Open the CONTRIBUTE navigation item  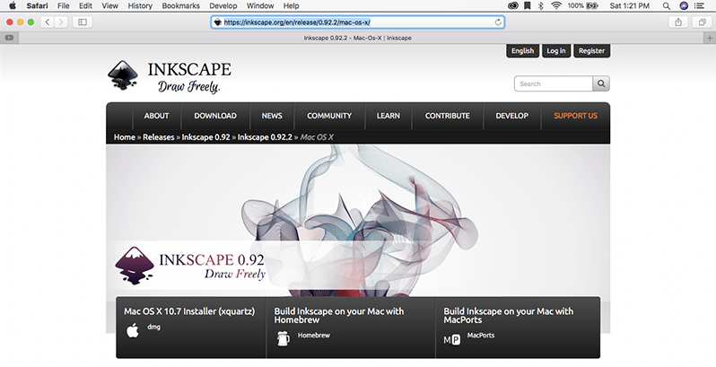[448, 116]
